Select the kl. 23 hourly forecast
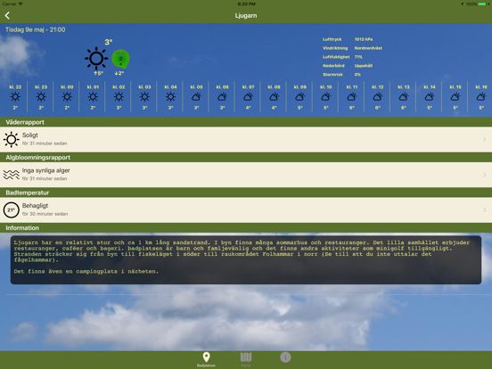 41,97
